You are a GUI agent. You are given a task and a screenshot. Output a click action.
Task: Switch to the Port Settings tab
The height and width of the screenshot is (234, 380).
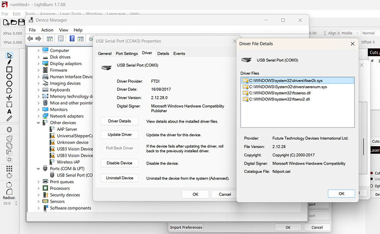coord(127,54)
